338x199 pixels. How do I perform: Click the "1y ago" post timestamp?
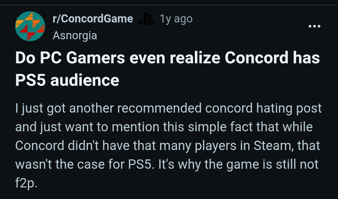176,19
